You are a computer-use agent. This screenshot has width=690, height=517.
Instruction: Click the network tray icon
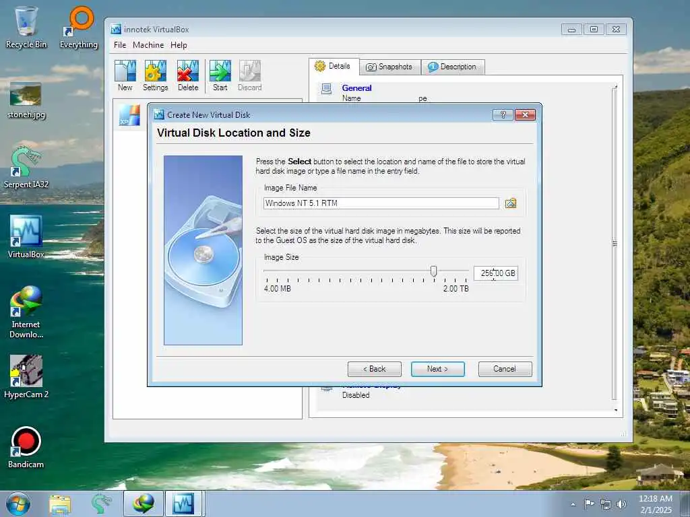(606, 504)
